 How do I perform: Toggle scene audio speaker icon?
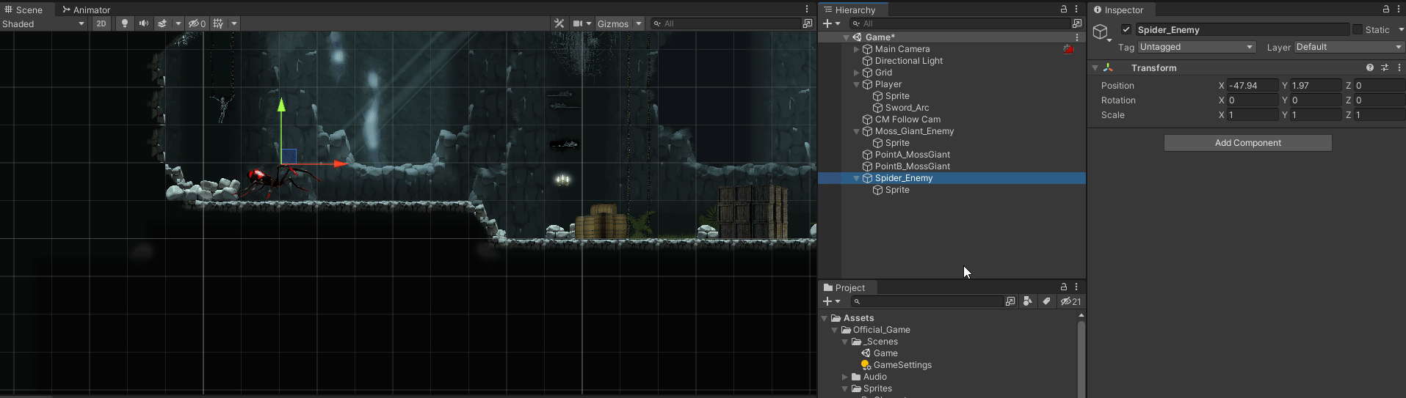click(143, 23)
